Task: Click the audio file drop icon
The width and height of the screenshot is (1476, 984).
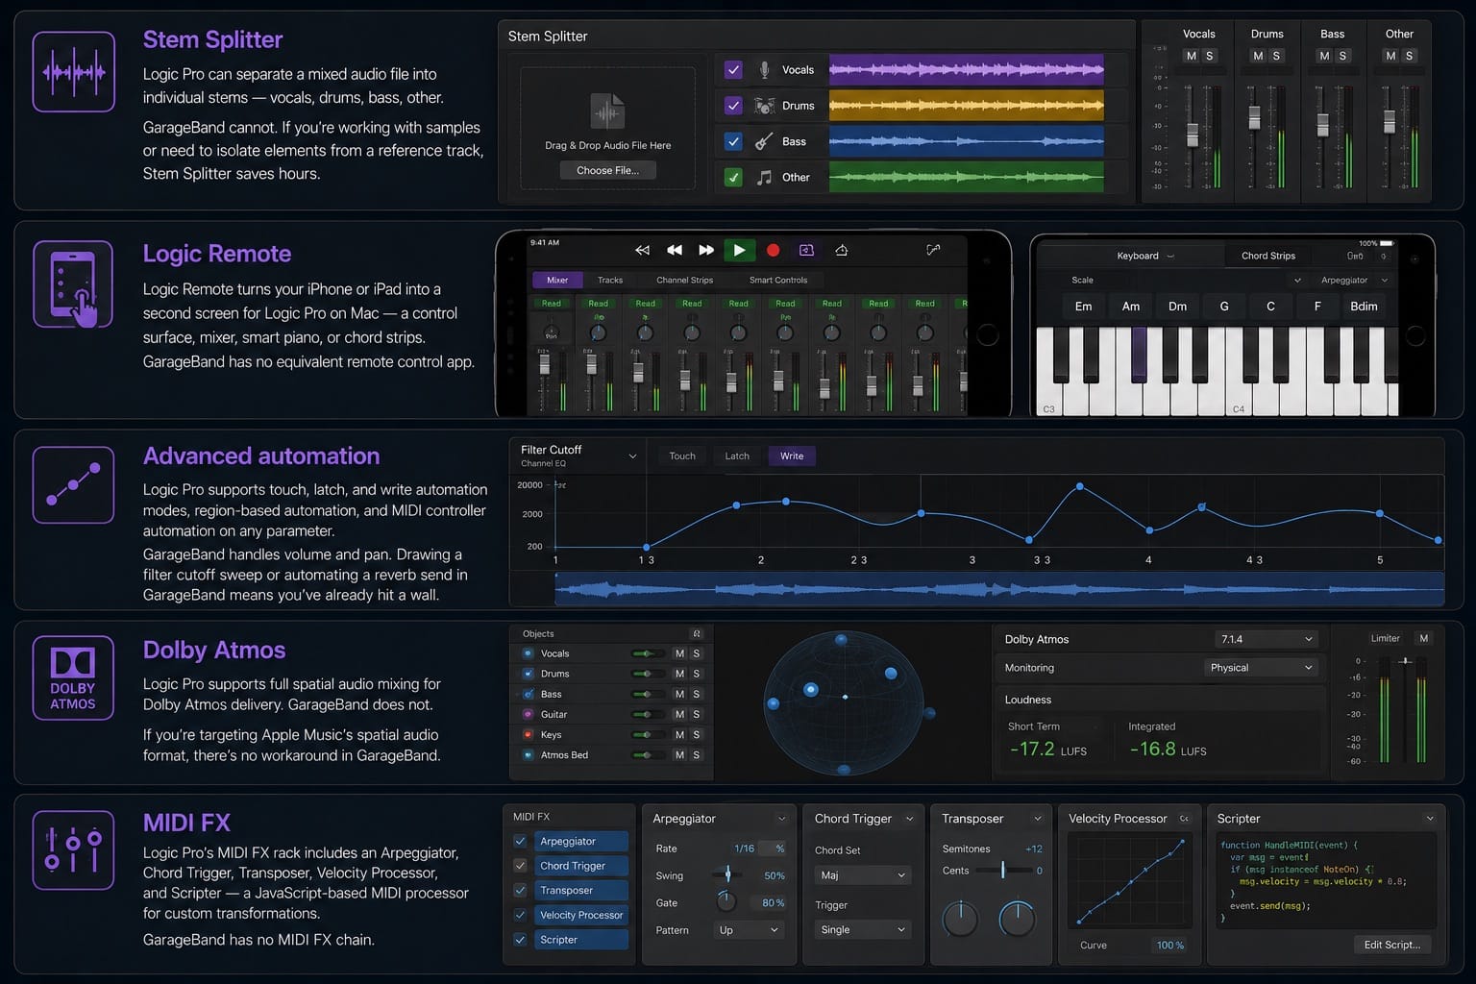Action: 607,112
